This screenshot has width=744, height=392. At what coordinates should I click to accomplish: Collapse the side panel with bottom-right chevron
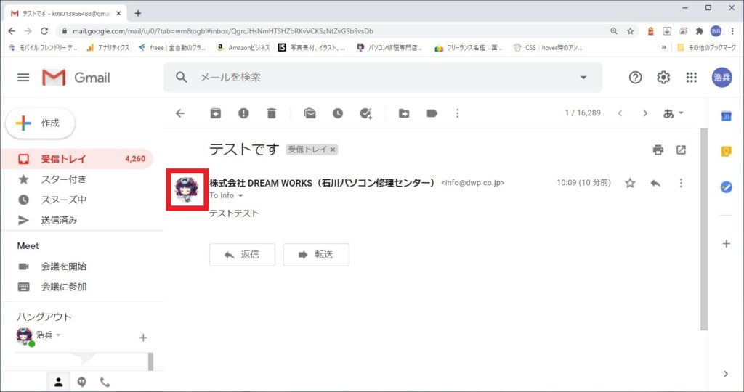(725, 374)
